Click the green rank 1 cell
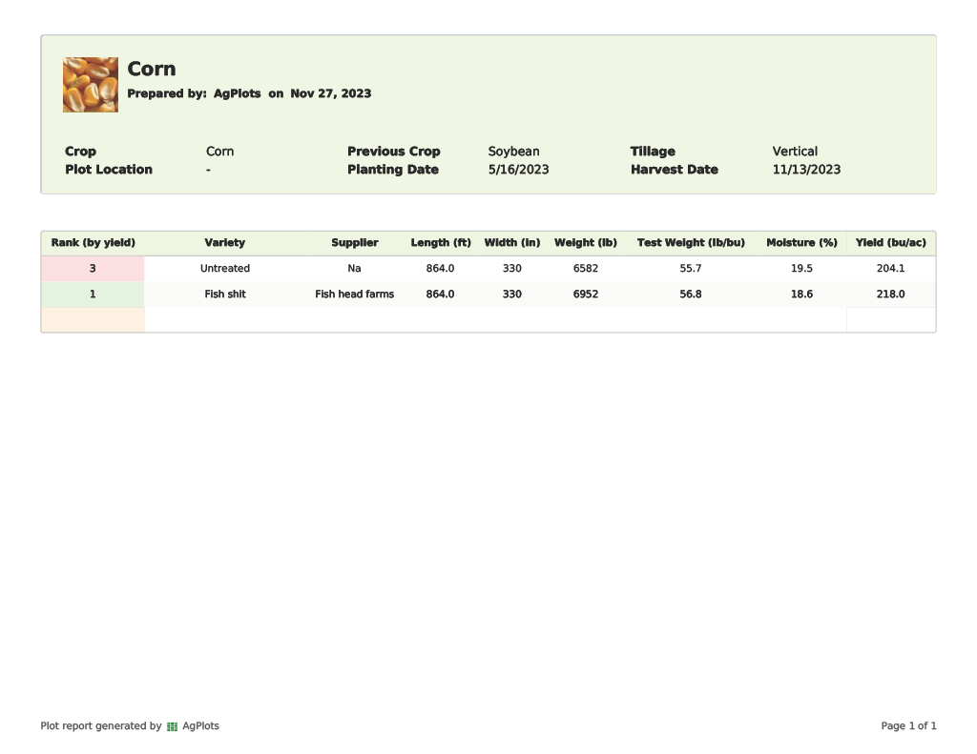 (x=93, y=295)
